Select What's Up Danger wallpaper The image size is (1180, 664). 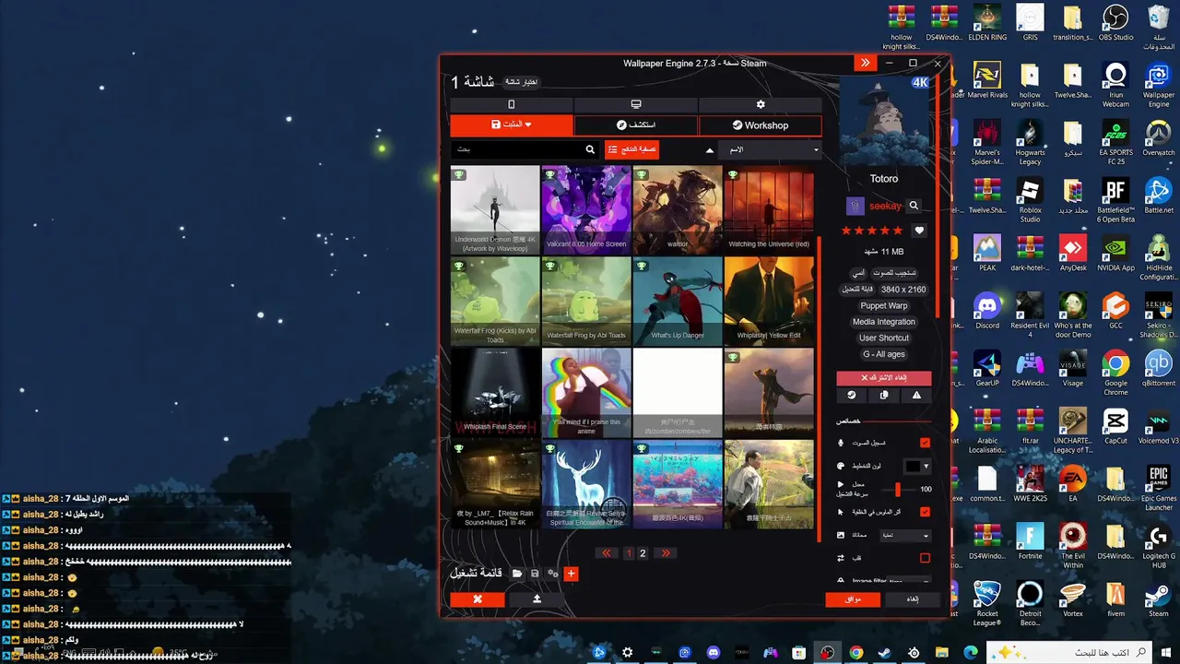click(x=678, y=302)
